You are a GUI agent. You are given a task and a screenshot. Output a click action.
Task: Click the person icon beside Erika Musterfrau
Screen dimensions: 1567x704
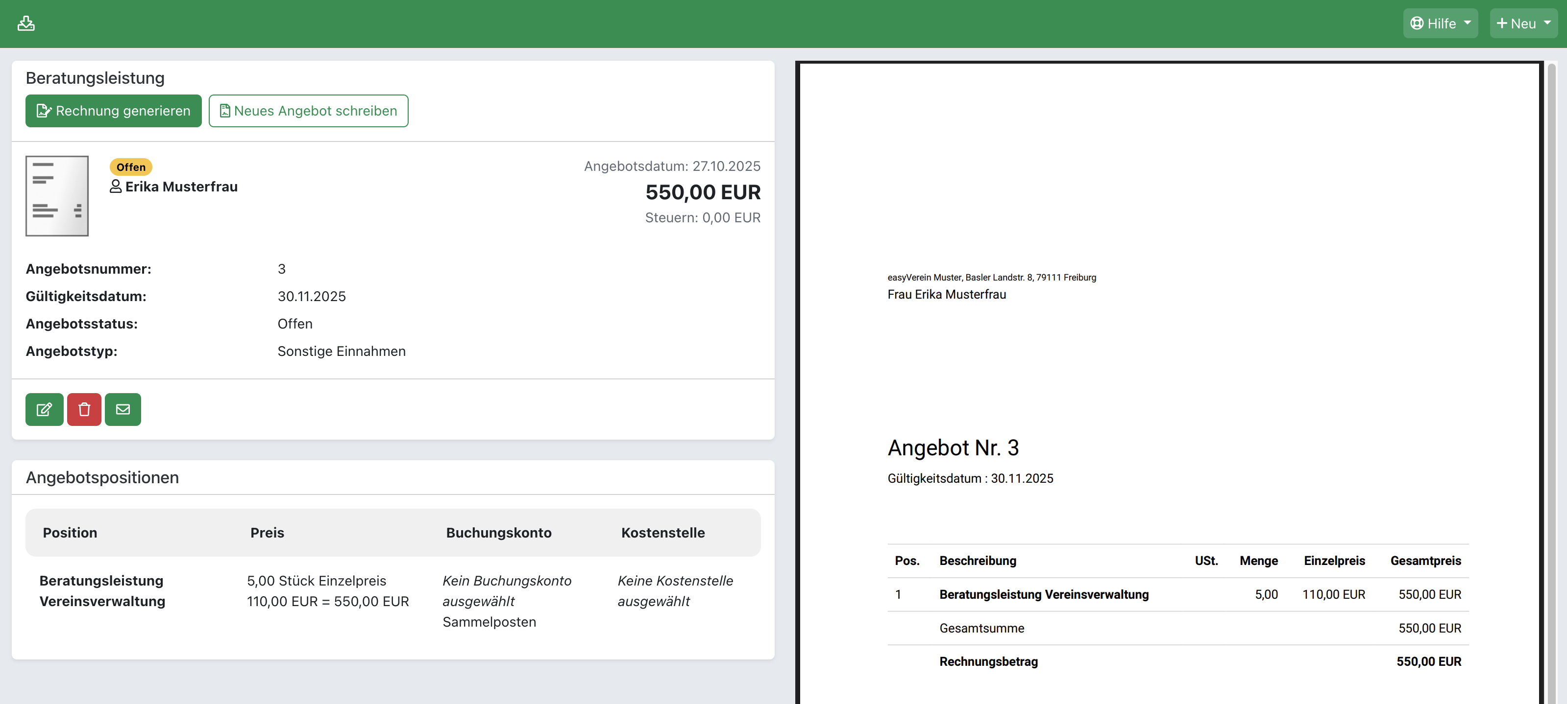(x=116, y=187)
